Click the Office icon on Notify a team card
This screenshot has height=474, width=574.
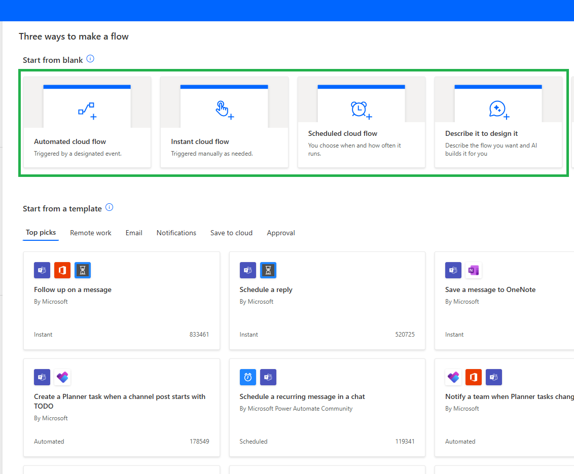[474, 377]
